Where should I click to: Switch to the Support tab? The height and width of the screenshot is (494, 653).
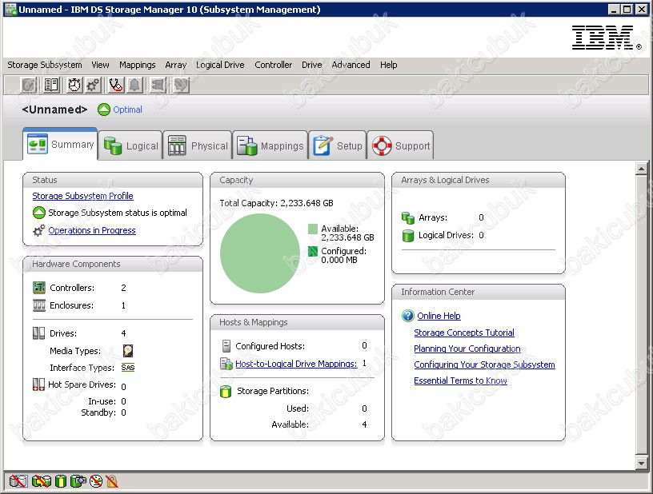tap(401, 145)
